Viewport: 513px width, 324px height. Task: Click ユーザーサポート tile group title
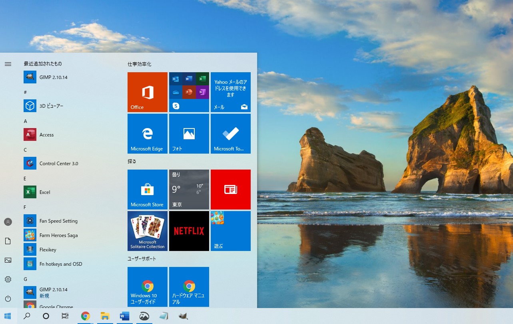(142, 259)
